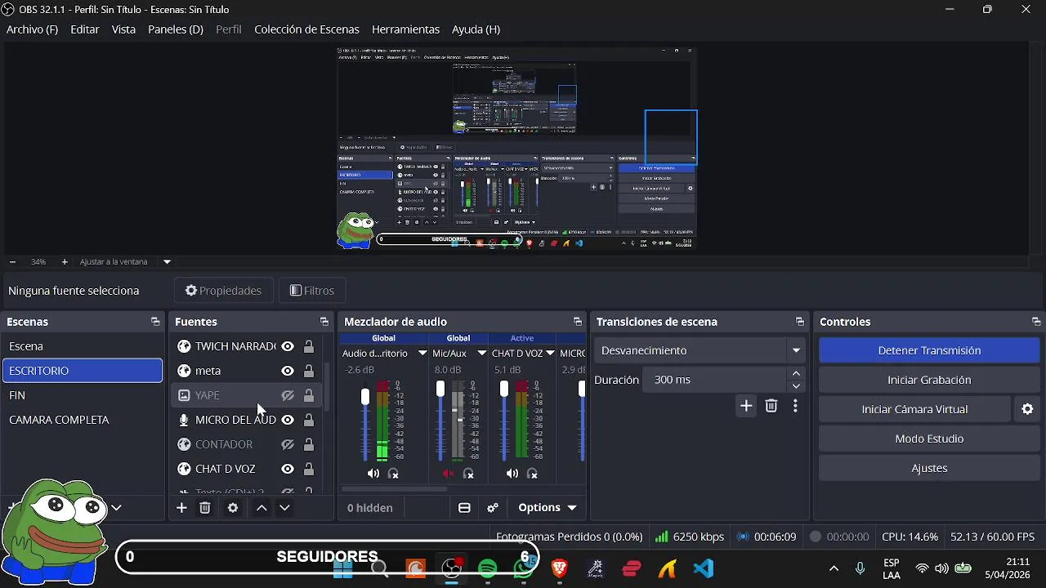Click Detener Transmisión button
Screen dimensions: 1046x588
[929, 350]
